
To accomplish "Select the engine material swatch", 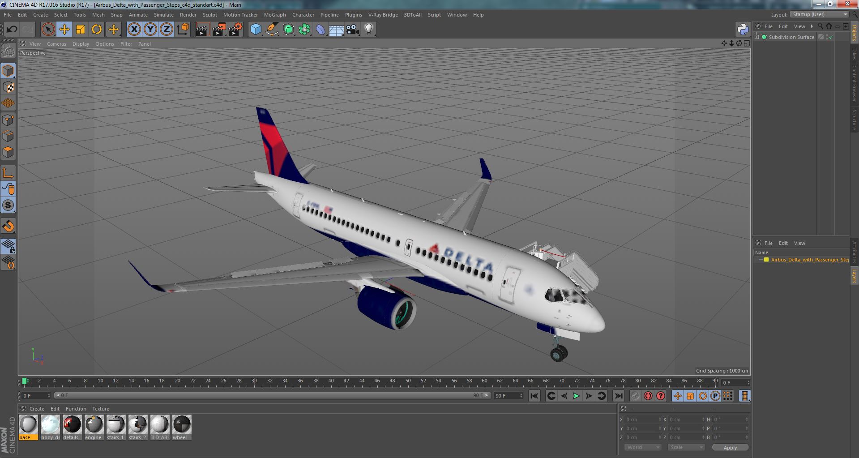I will click(x=94, y=428).
